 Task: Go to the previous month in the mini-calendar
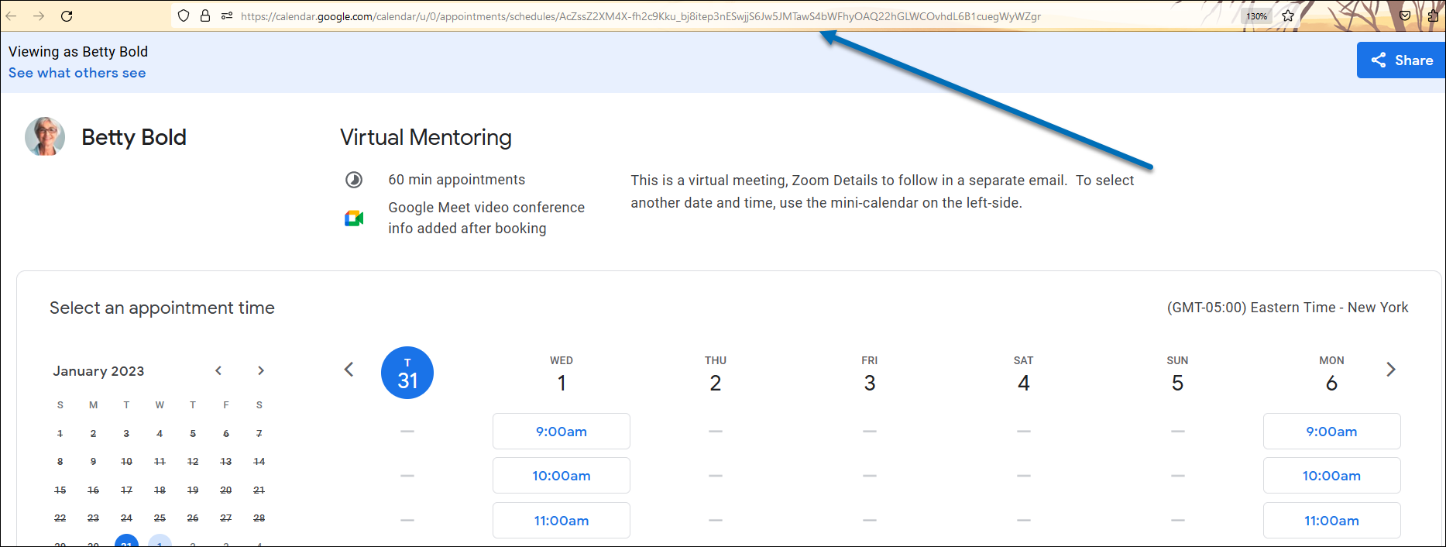[218, 370]
